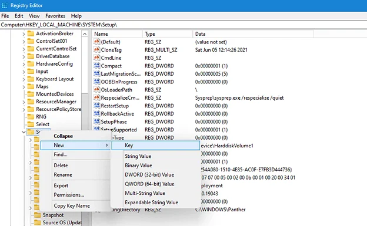Select the Compact DWORD value icon
This screenshot has height=226, width=367.
point(96,66)
